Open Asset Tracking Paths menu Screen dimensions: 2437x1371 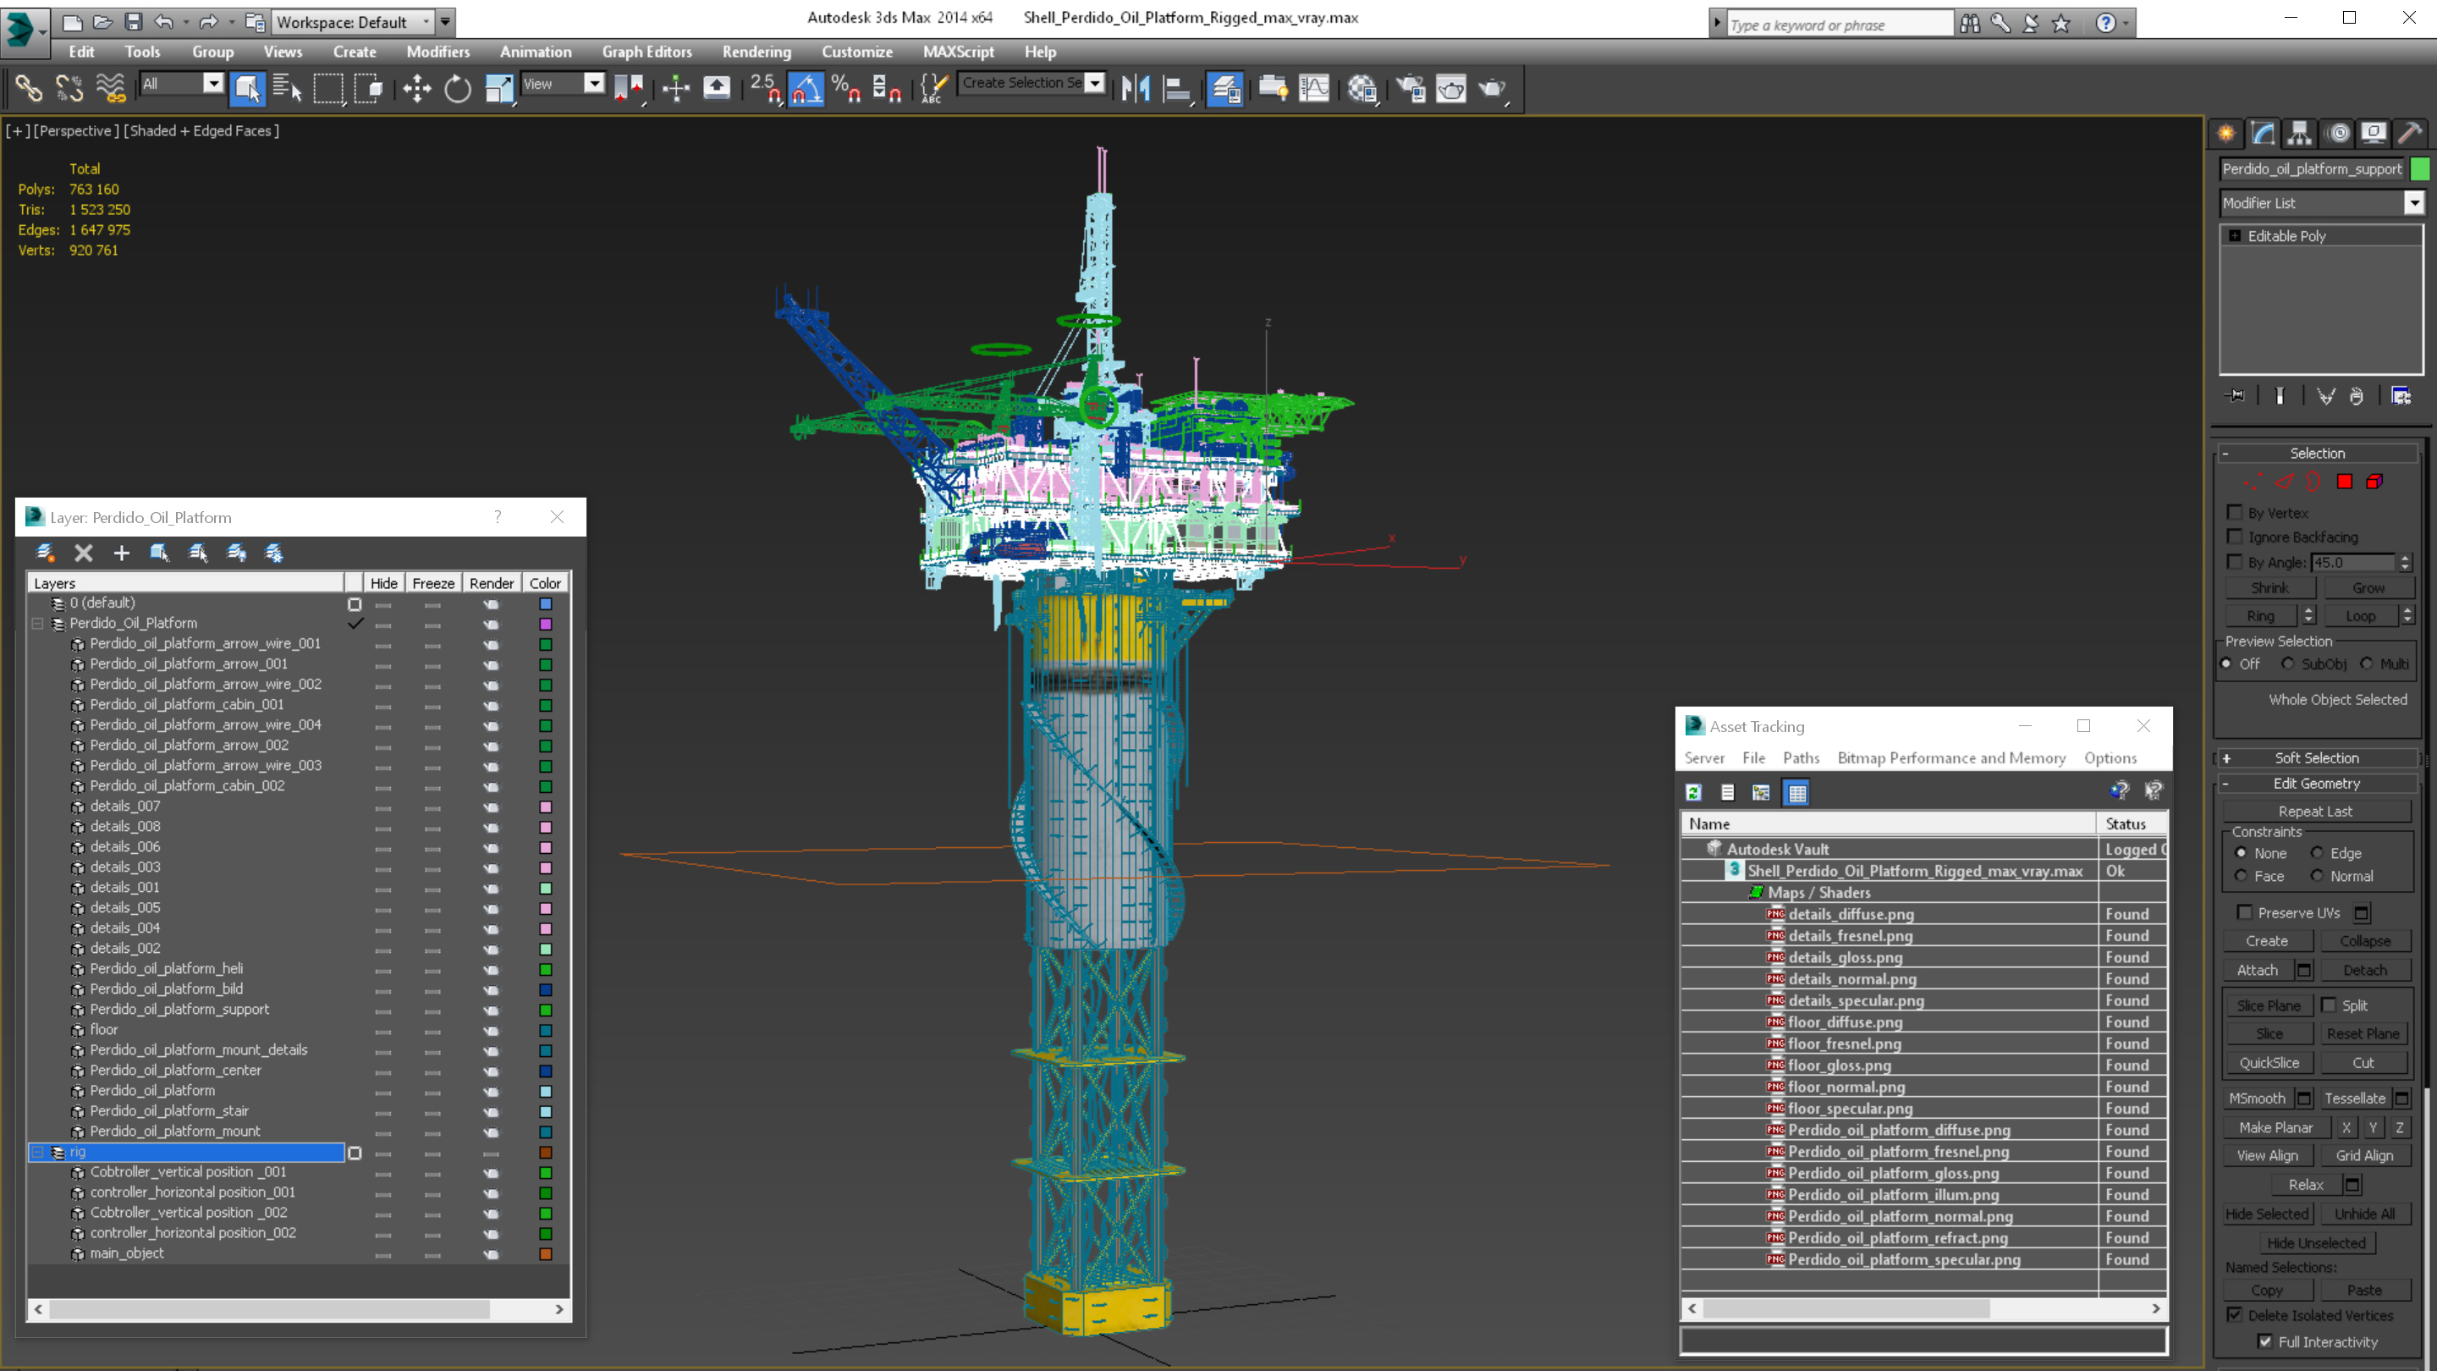pyautogui.click(x=1801, y=758)
